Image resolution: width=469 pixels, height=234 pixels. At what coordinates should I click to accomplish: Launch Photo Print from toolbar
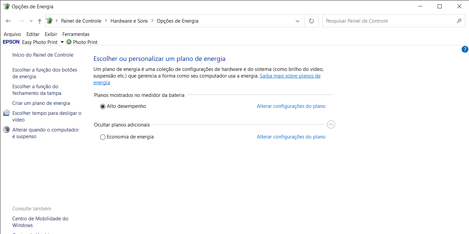[85, 42]
